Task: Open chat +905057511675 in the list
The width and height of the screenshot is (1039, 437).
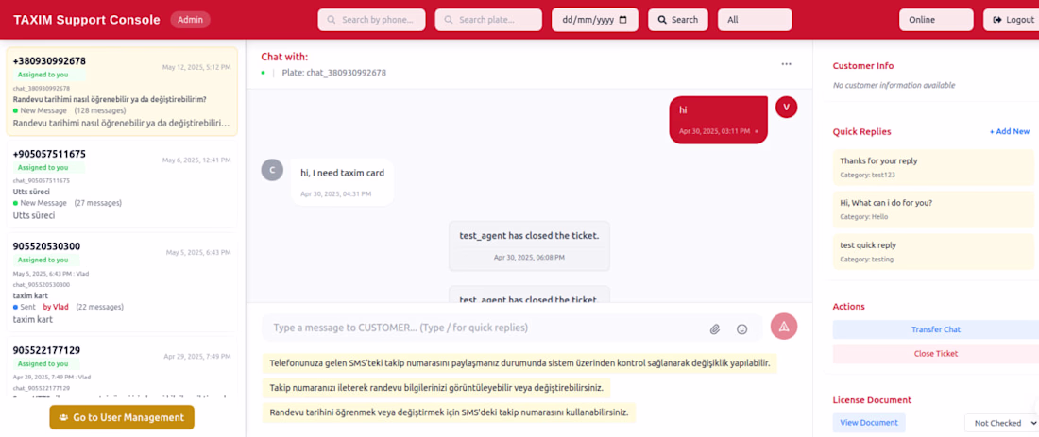Action: click(x=122, y=184)
